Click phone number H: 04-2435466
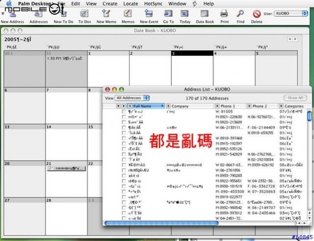The image size is (314, 241). [x=261, y=213]
